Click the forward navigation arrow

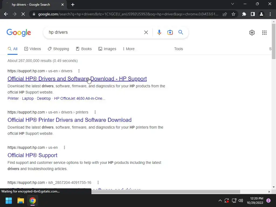15,14
